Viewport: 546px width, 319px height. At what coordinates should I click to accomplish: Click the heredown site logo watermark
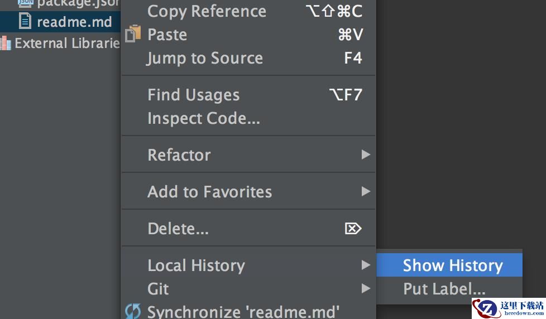click(509, 308)
